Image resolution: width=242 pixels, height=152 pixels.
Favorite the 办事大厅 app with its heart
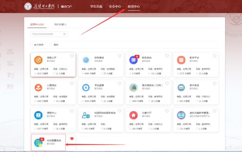pos(167,111)
